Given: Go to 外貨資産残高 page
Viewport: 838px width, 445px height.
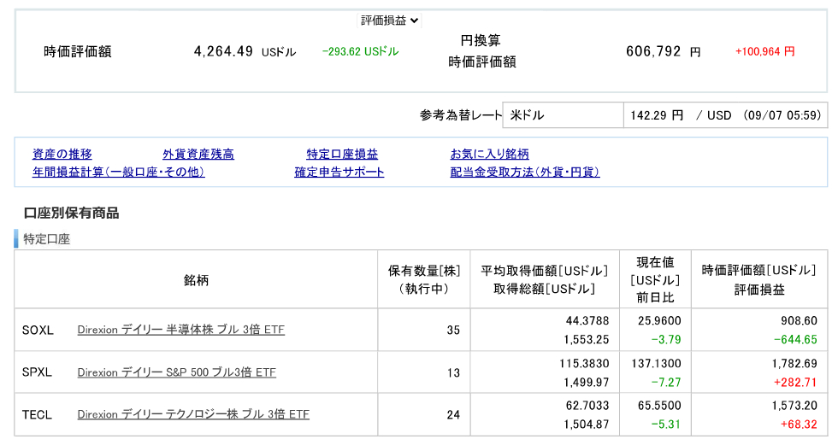Looking at the screenshot, I should (x=198, y=155).
